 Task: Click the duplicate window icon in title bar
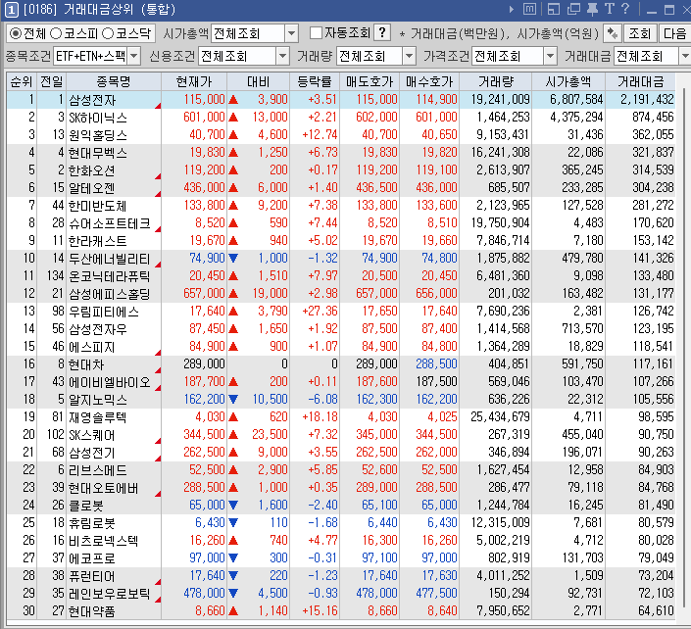[x=573, y=9]
